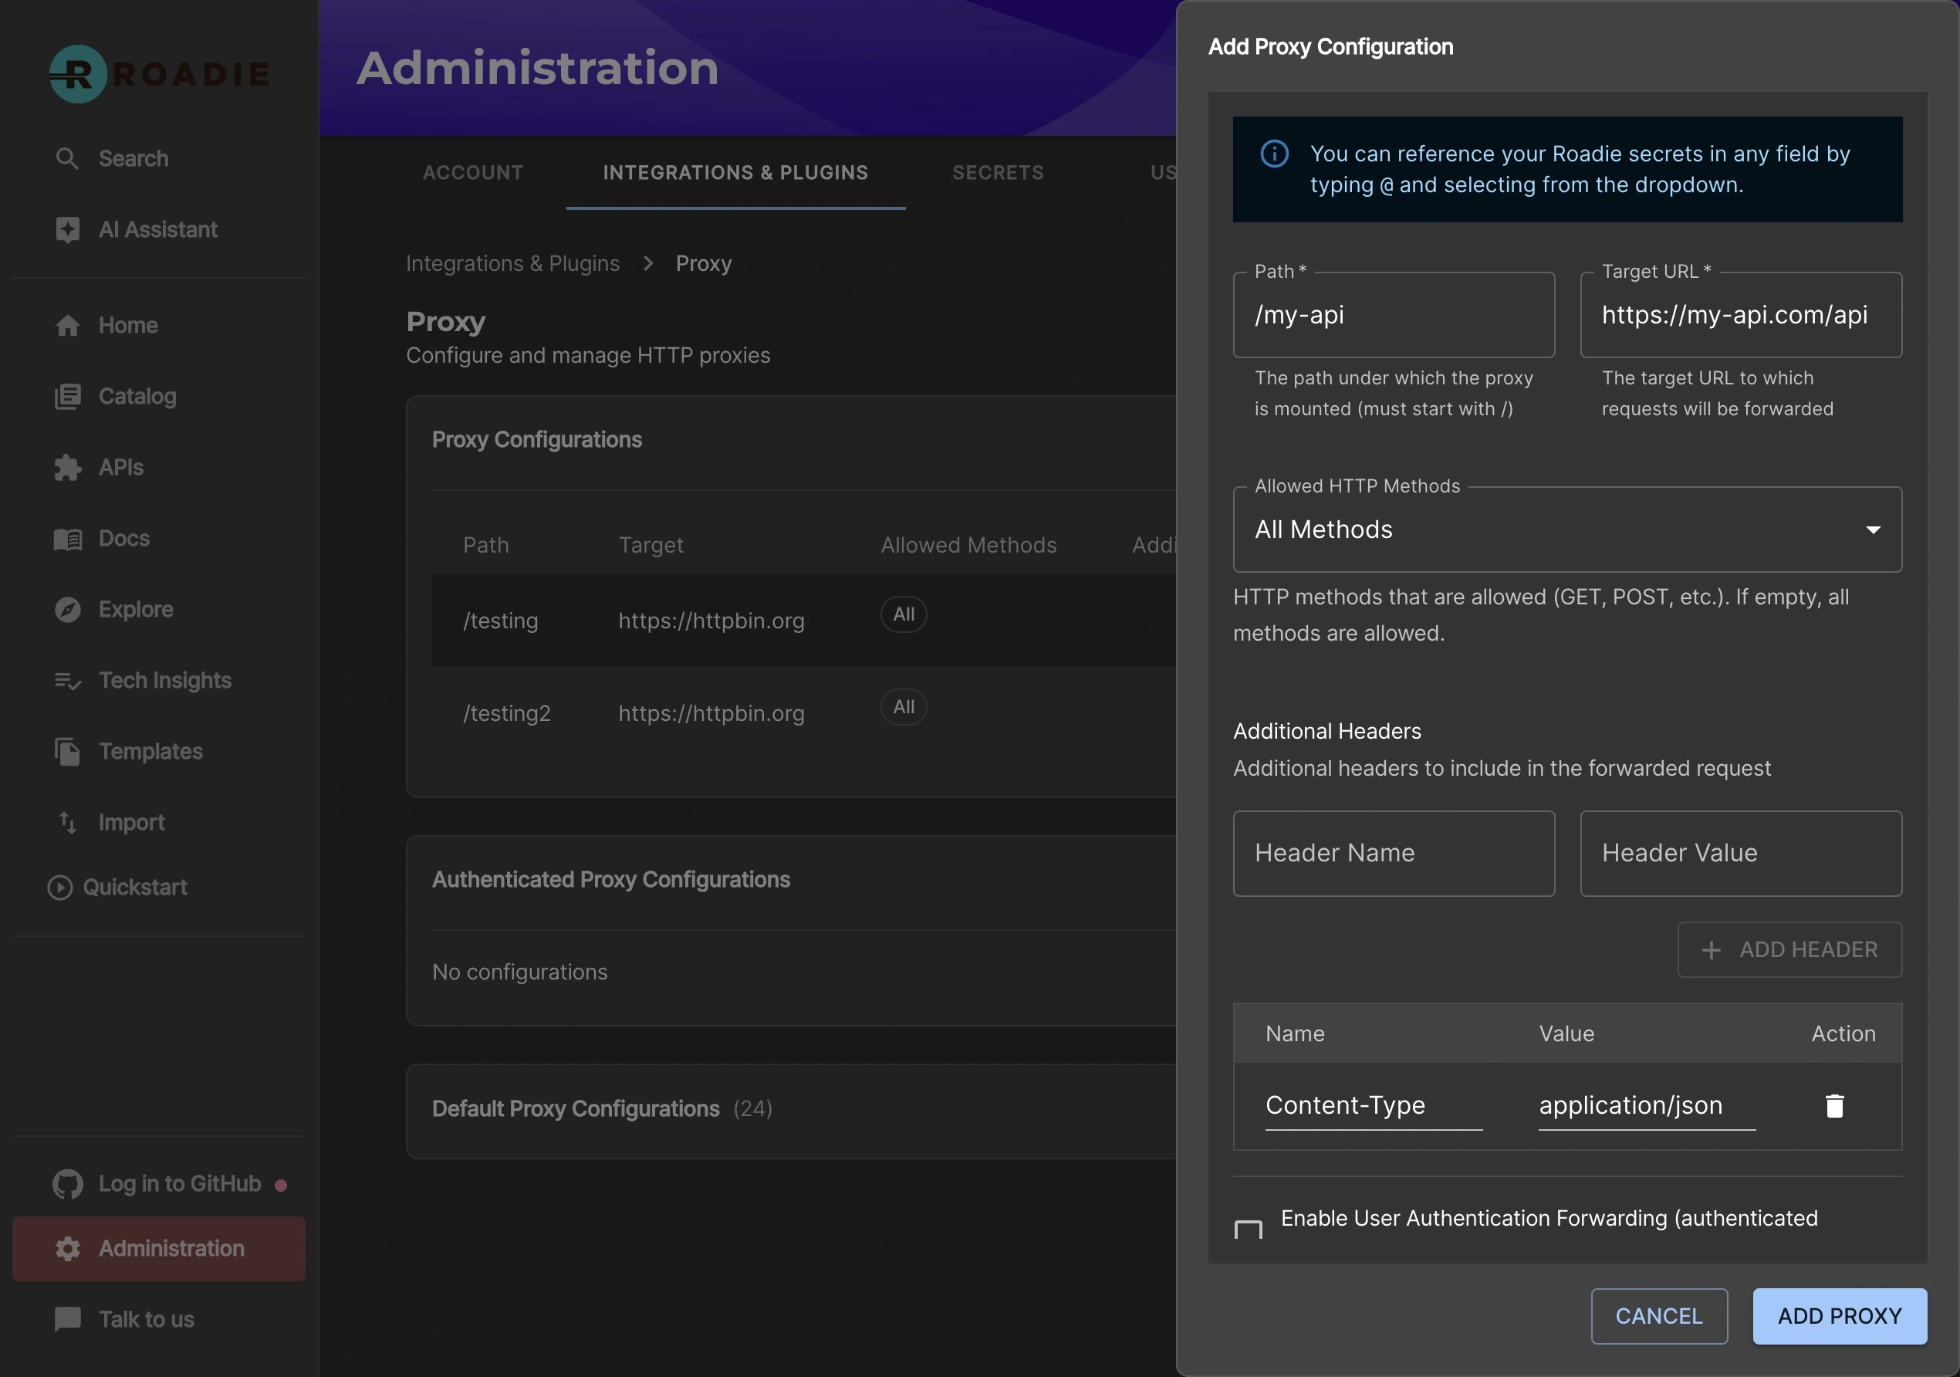This screenshot has width=1960, height=1377.
Task: Enable User Authentication Forwarding checkbox
Action: 1248,1230
